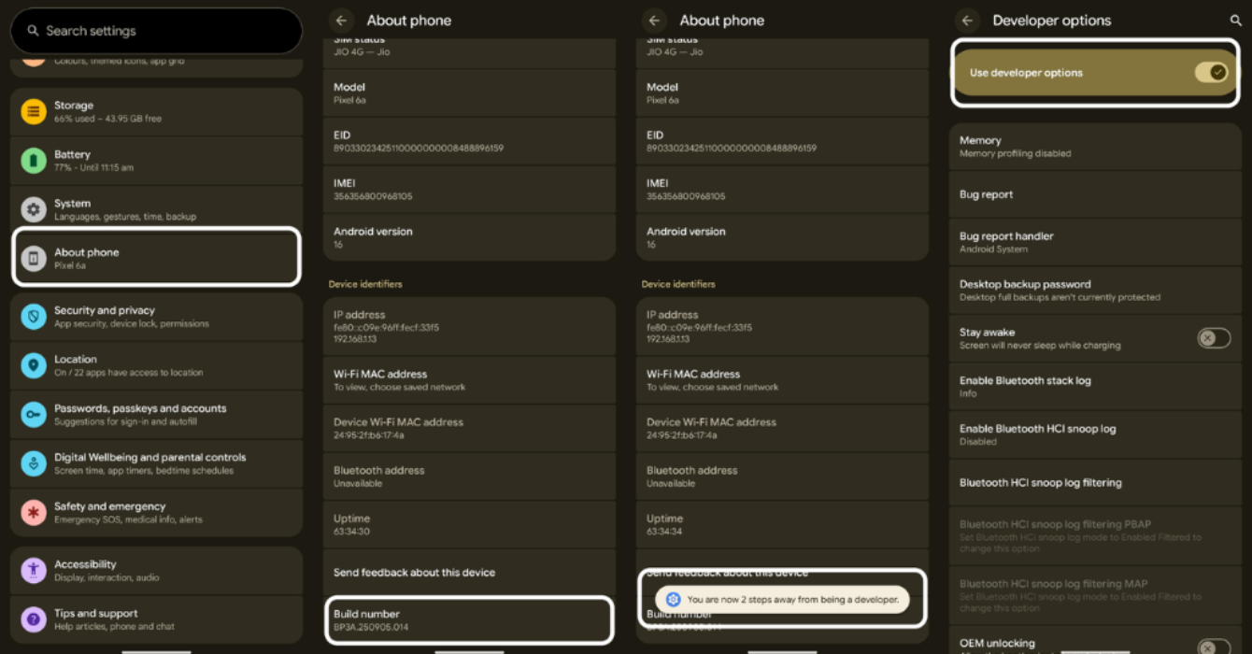Tap the Location pin icon

pyautogui.click(x=33, y=364)
